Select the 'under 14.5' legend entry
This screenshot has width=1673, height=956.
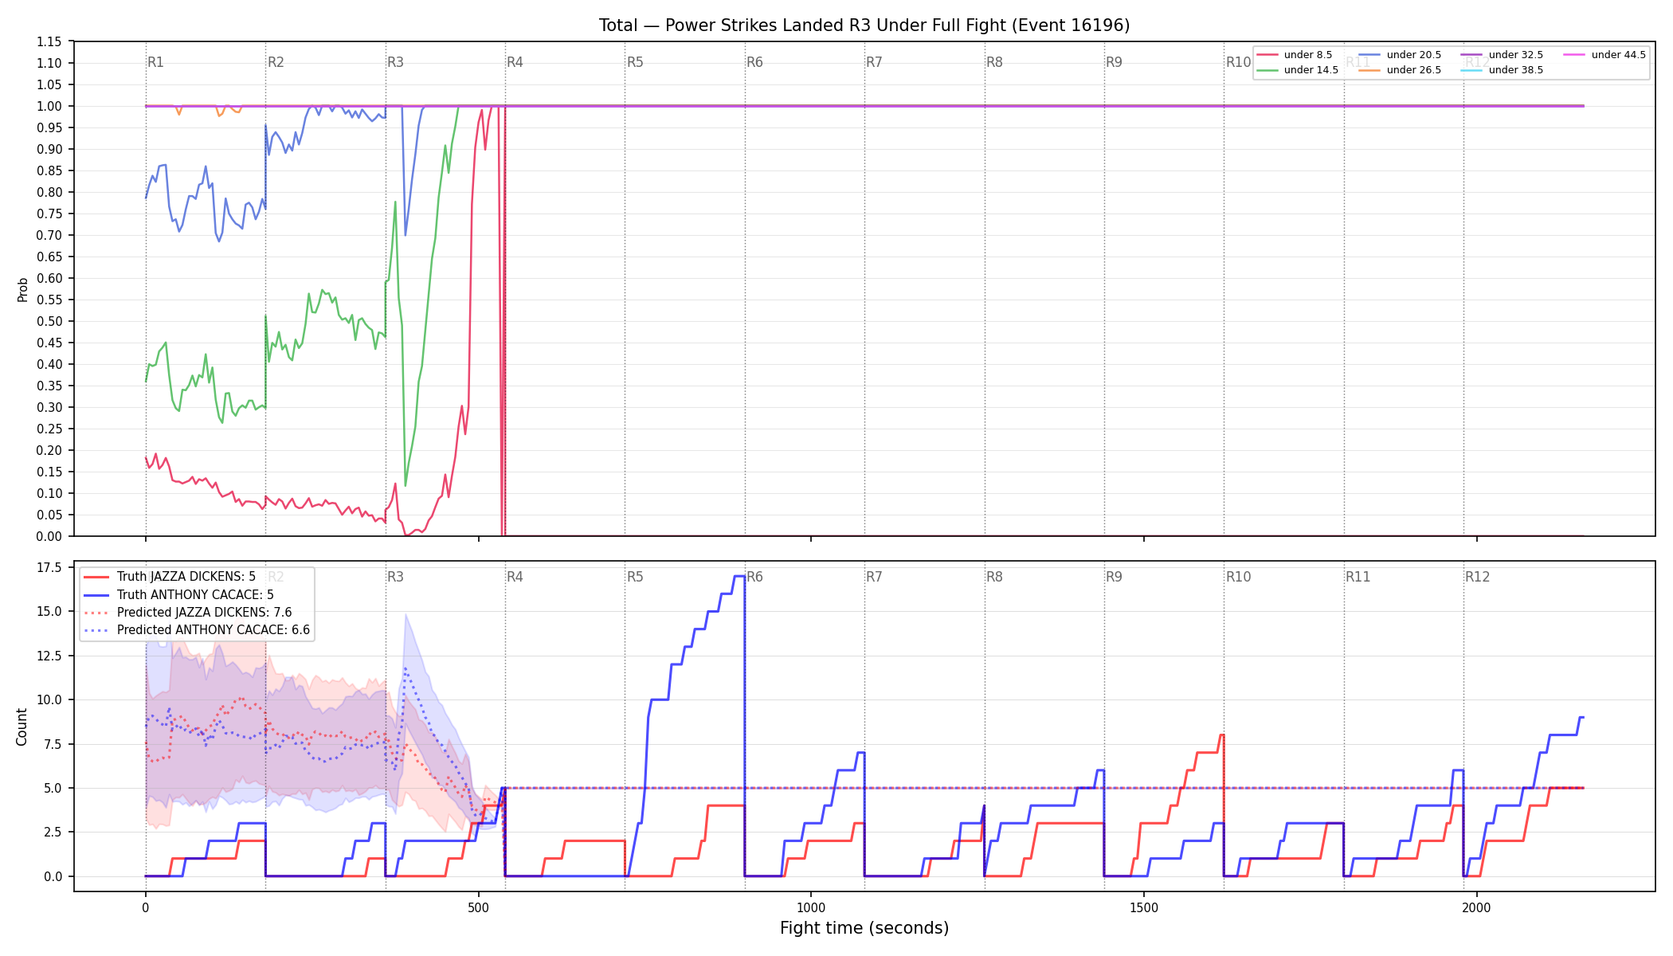click(x=1298, y=70)
